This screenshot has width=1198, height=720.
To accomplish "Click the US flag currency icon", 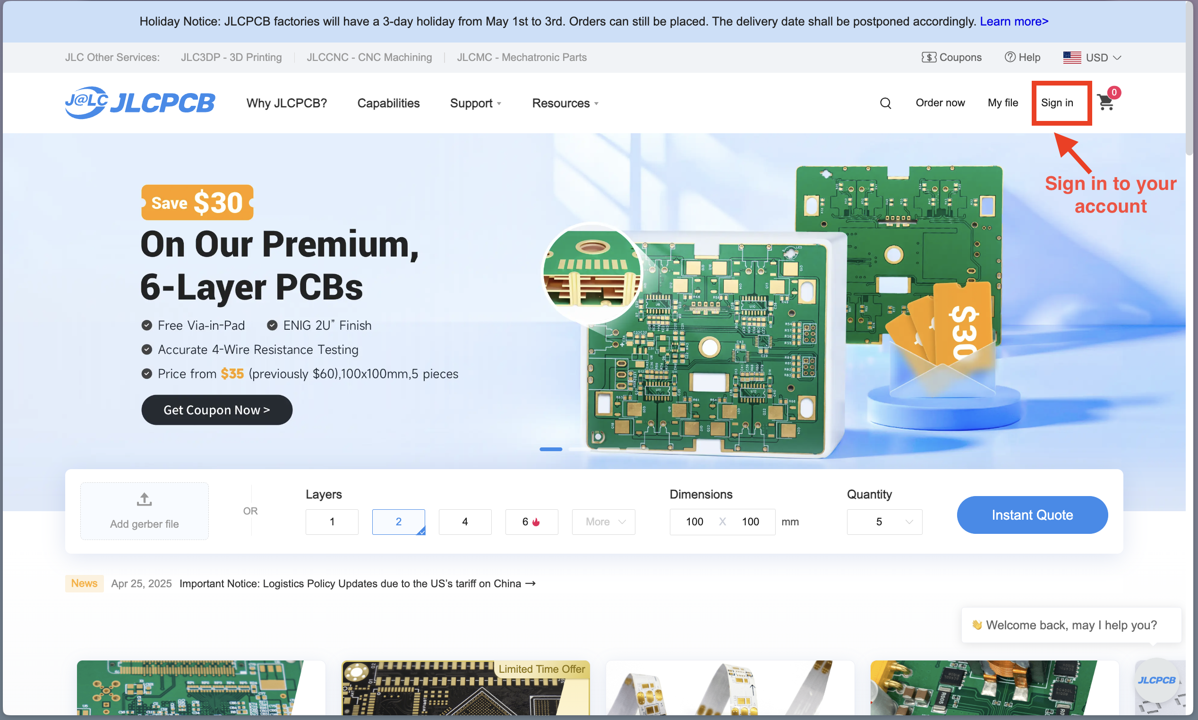I will [1072, 57].
